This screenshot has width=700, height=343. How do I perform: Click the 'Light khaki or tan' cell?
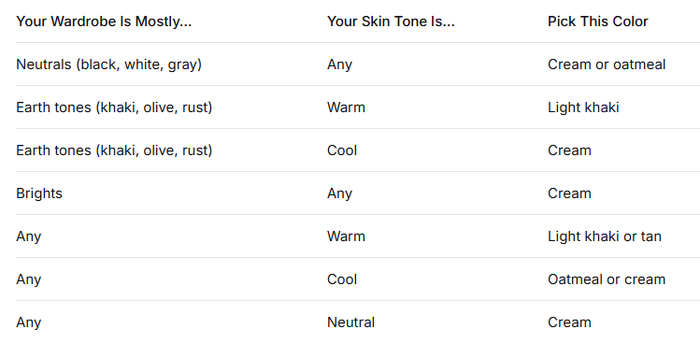[x=605, y=236]
